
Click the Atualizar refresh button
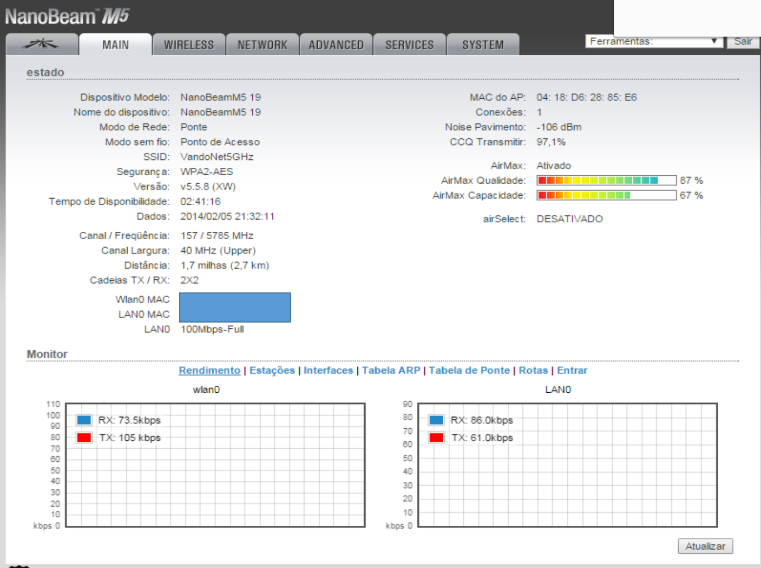point(706,546)
